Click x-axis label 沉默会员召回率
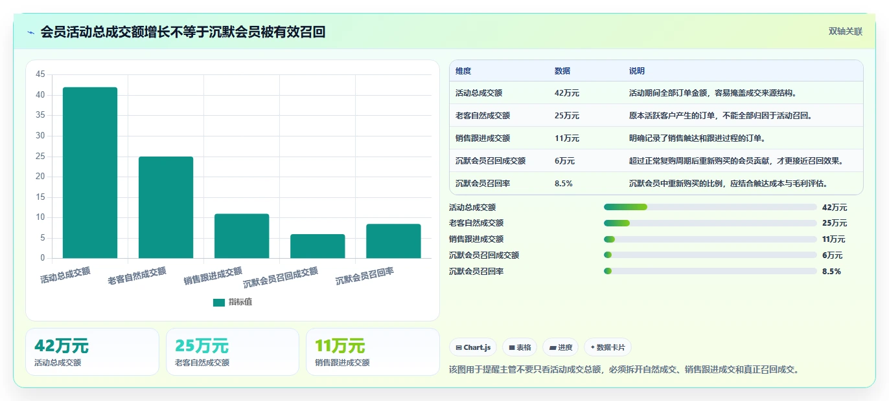The width and height of the screenshot is (889, 401). coord(365,277)
